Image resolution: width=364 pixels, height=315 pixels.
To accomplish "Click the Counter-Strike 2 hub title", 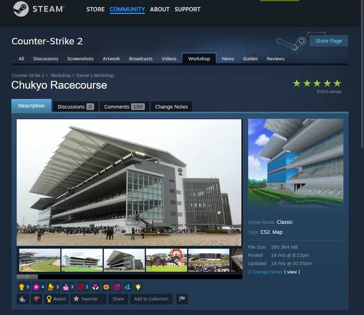I will coord(47,41).
